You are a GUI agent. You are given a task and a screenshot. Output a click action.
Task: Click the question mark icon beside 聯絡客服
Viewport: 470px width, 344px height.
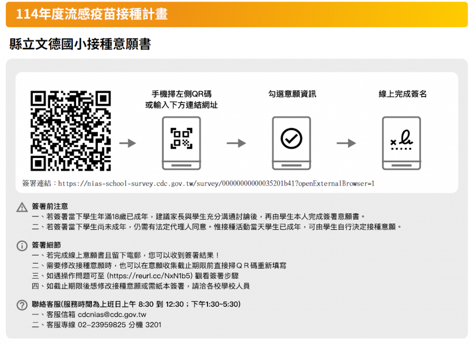point(22,305)
